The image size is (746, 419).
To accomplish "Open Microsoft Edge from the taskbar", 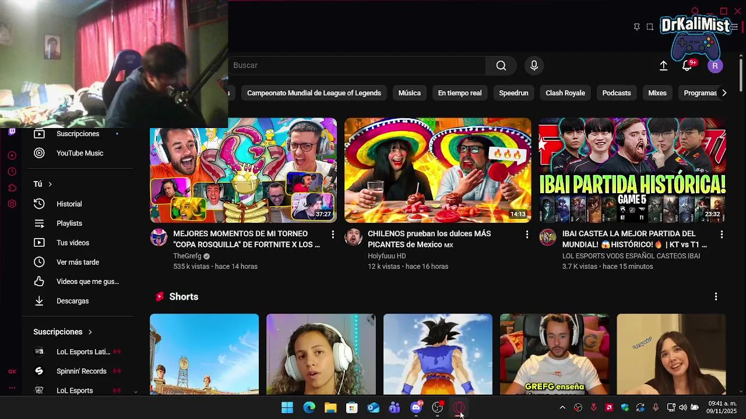I will point(309,408).
